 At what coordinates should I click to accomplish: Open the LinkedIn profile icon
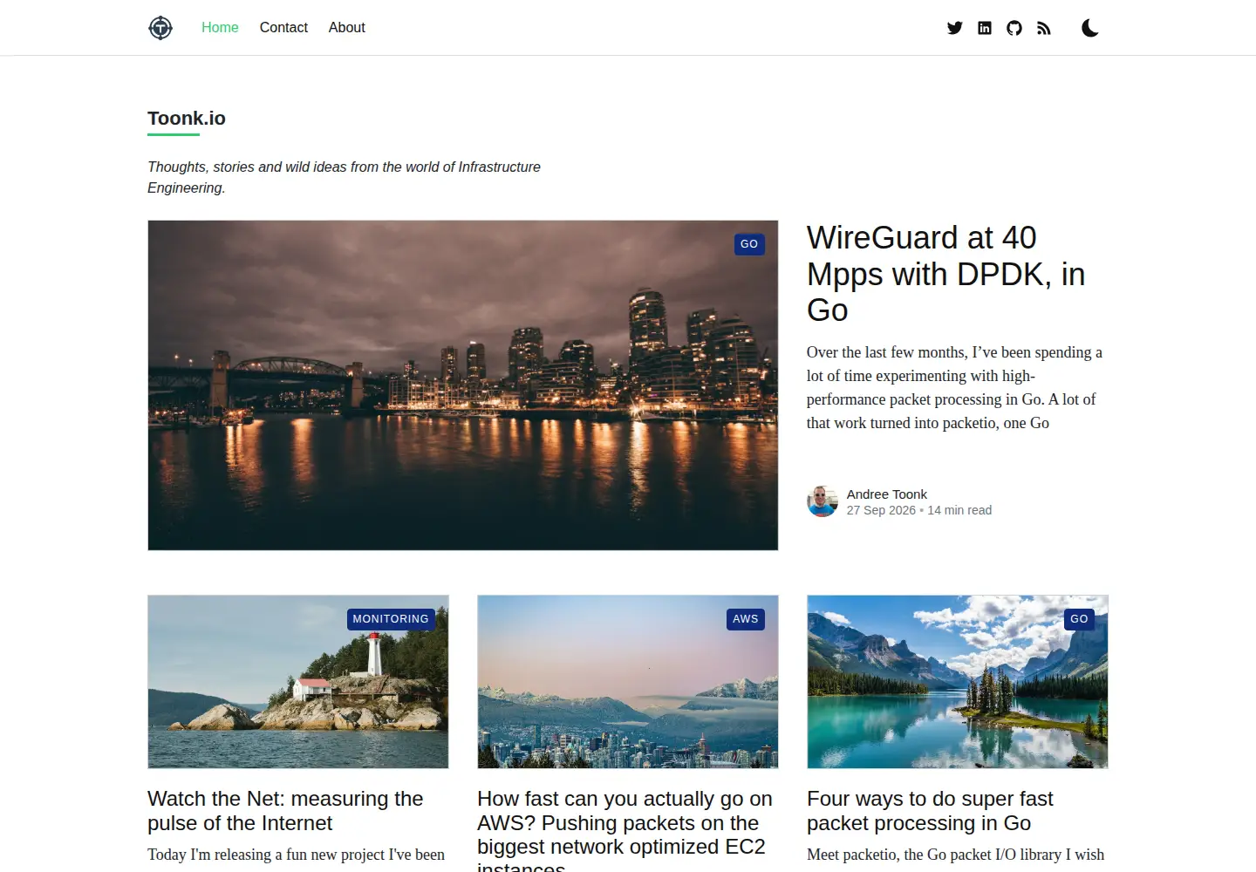click(x=985, y=28)
